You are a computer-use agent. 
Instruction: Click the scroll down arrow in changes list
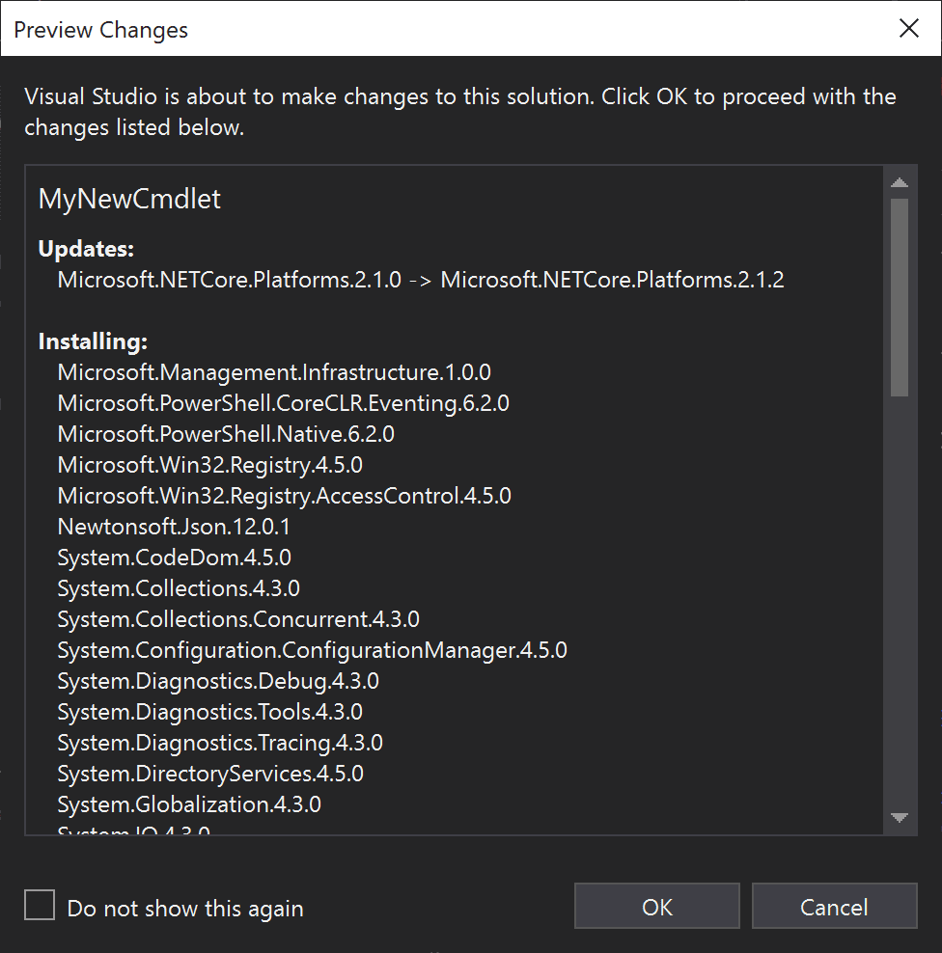(x=900, y=818)
